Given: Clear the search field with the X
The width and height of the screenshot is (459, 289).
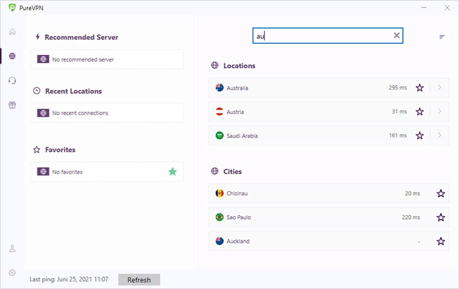Looking at the screenshot, I should pyautogui.click(x=396, y=36).
